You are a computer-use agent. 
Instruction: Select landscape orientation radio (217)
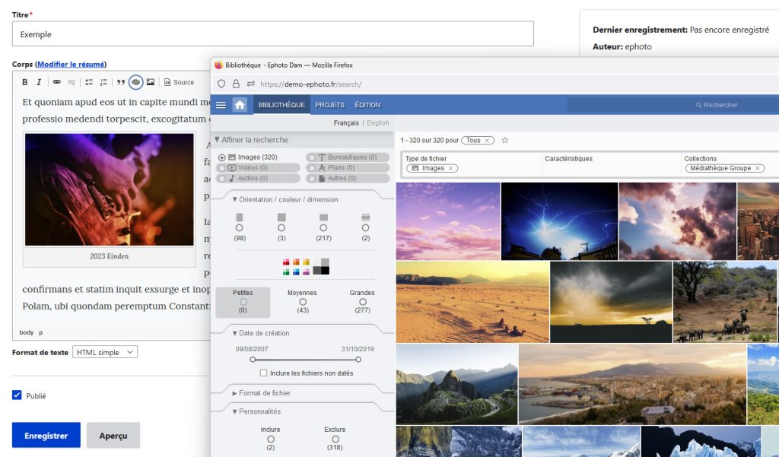tap(323, 227)
